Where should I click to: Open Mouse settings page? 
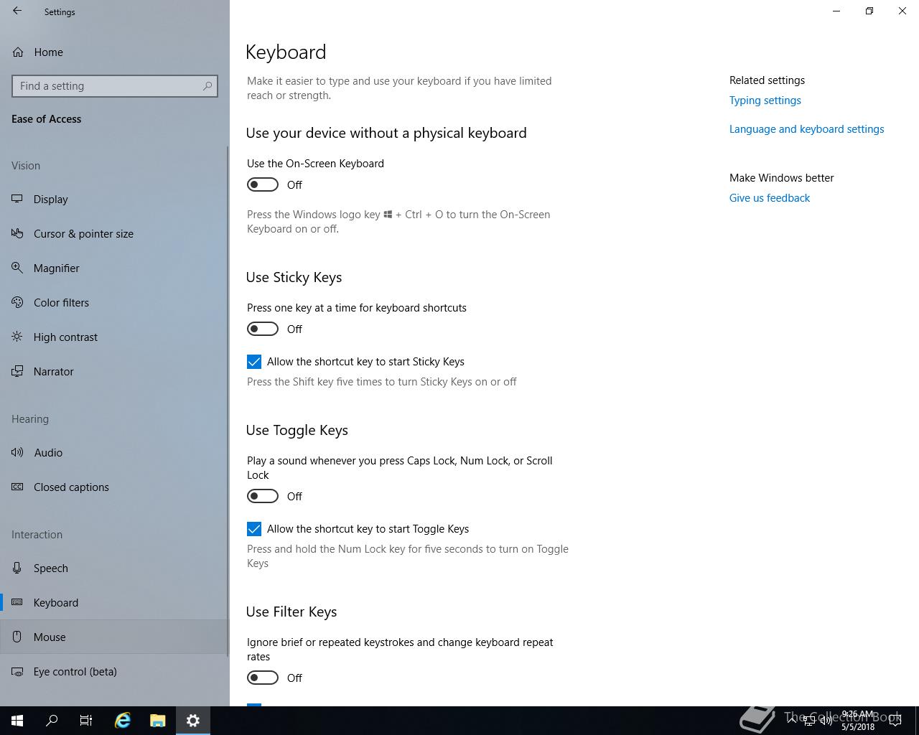[115, 637]
